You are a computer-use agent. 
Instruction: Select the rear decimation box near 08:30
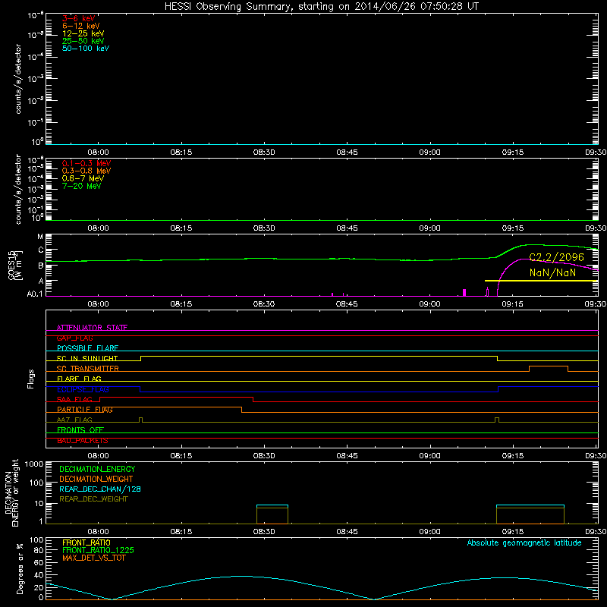click(272, 514)
